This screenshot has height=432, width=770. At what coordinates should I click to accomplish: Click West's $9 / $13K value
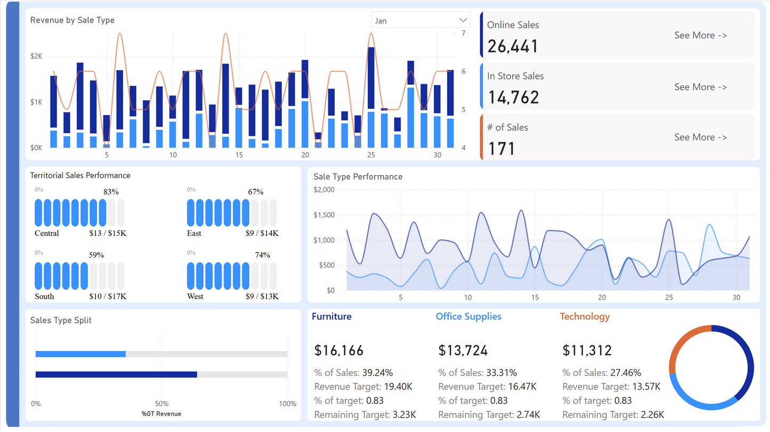click(x=262, y=296)
